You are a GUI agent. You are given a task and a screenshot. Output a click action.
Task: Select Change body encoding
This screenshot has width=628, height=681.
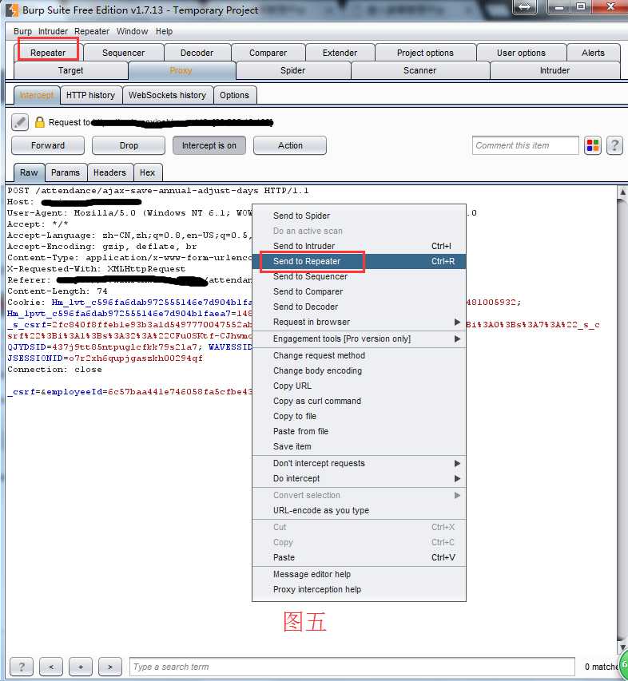pos(359,371)
